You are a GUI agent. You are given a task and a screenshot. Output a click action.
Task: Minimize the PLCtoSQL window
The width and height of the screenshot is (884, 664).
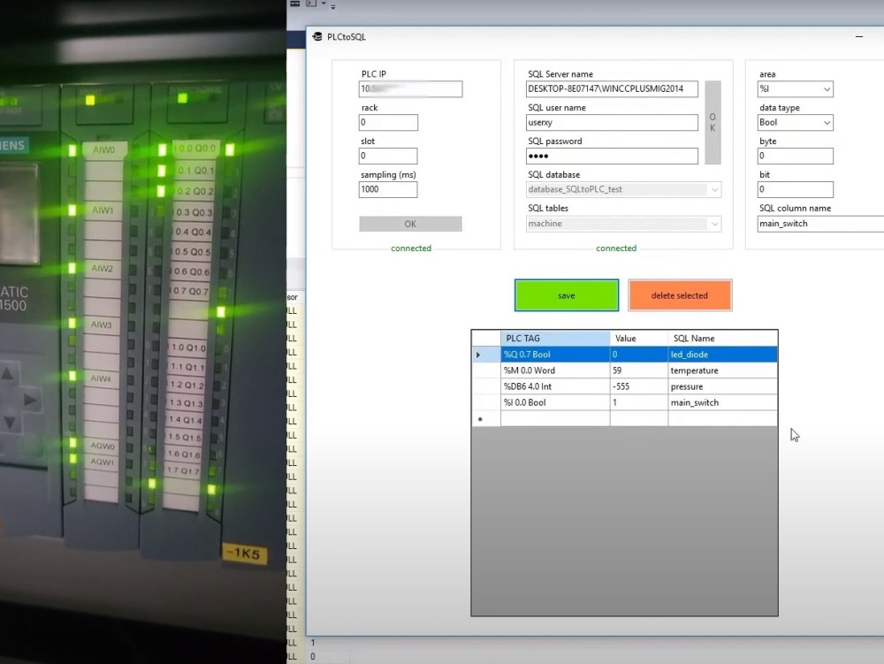859,36
